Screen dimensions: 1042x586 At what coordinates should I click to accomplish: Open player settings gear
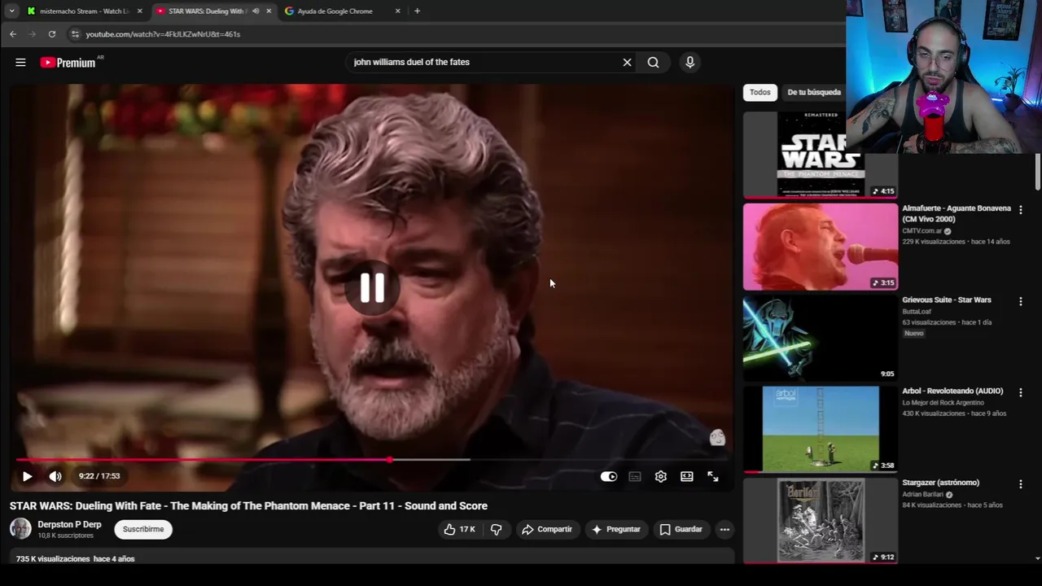661,476
